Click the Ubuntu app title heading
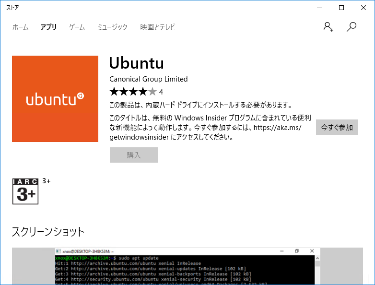375x285 pixels. coord(137,63)
